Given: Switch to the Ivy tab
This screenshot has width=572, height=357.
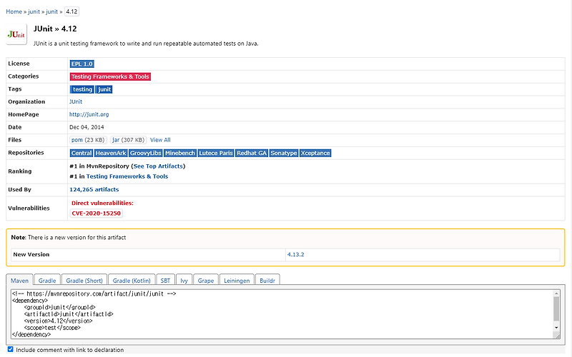Looking at the screenshot, I should (x=184, y=280).
